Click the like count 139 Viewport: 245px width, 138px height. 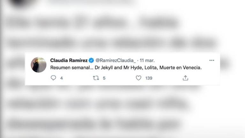pyautogui.click(x=149, y=78)
